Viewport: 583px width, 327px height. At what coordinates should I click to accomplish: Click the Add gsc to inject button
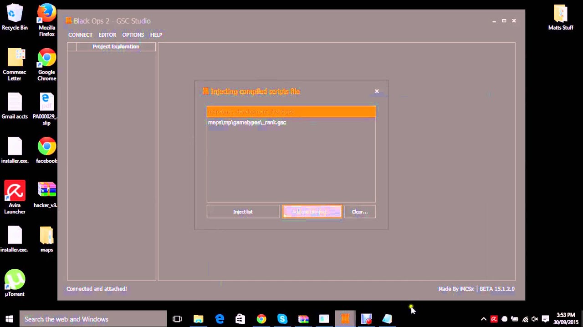pos(312,212)
